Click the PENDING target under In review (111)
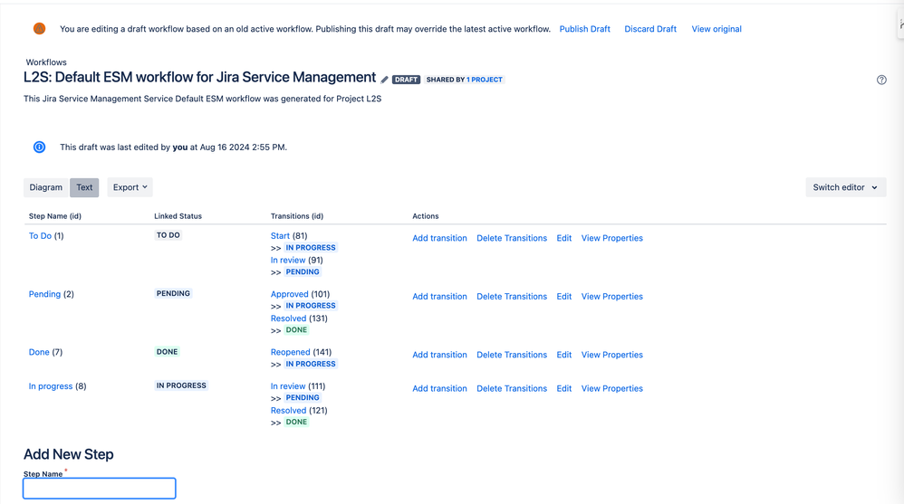Image resolution: width=904 pixels, height=504 pixels. coord(303,397)
